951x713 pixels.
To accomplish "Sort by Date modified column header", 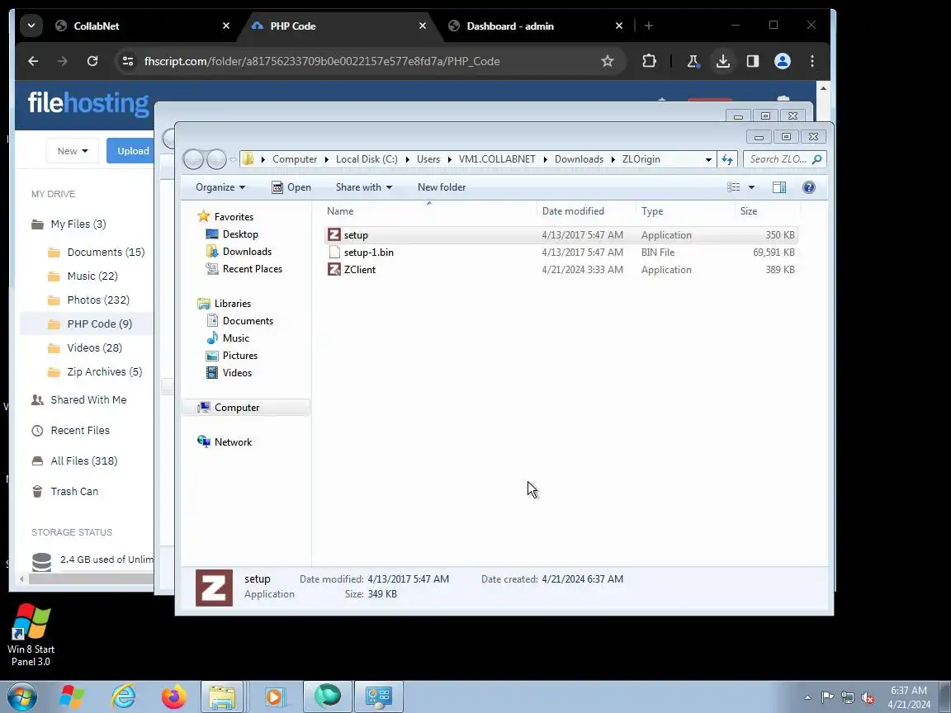I will (586, 211).
